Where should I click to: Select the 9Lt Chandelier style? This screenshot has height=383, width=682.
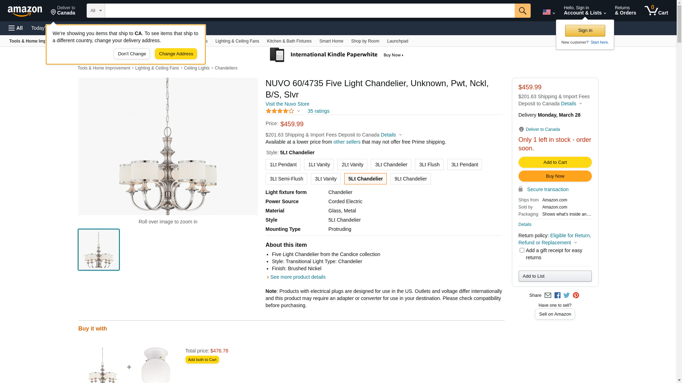coord(410,179)
